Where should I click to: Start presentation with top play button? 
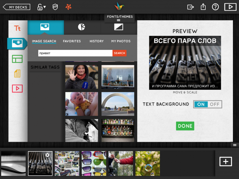(x=230, y=7)
